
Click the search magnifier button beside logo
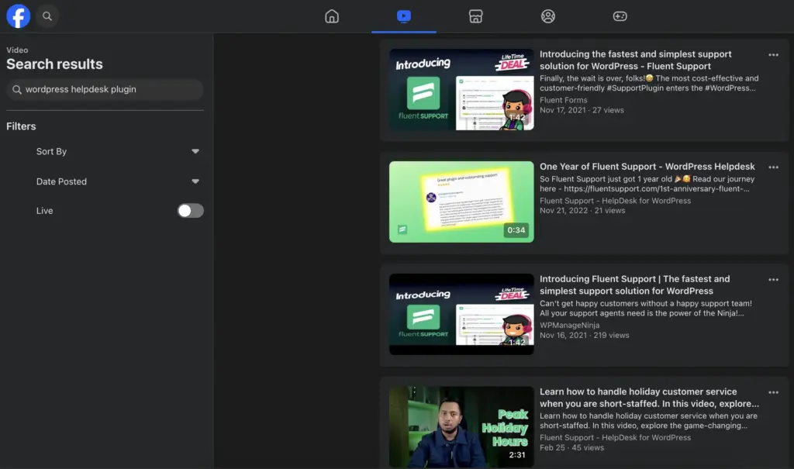pyautogui.click(x=47, y=16)
